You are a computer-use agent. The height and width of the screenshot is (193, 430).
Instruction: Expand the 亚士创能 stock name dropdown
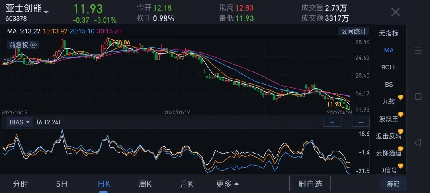point(46,11)
